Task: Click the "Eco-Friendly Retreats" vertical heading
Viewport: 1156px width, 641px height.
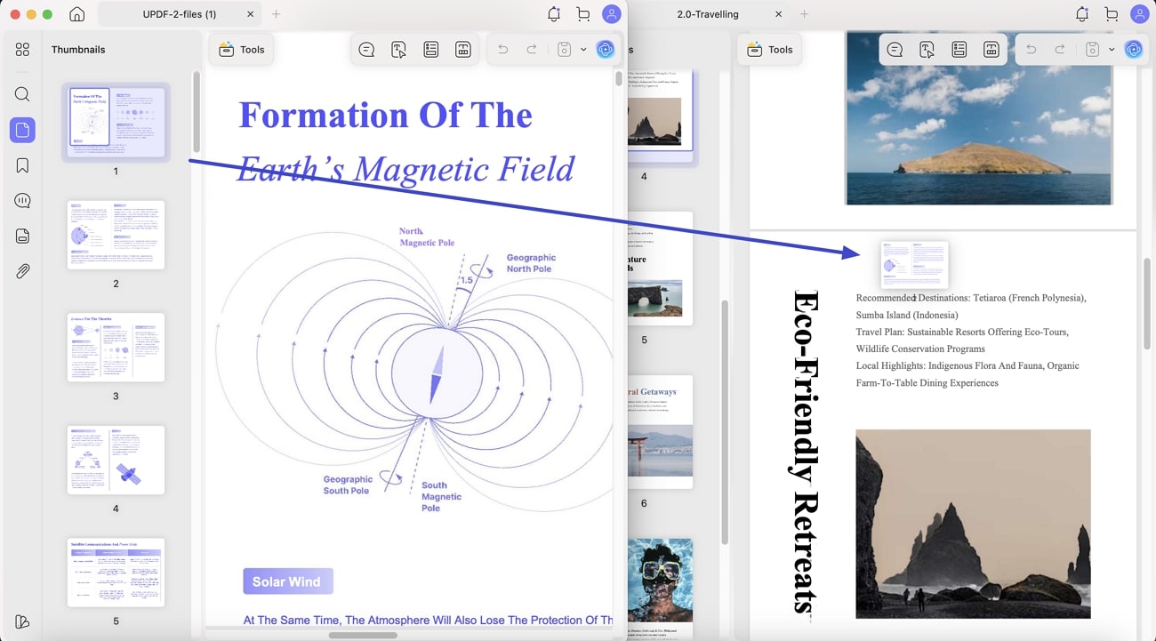Action: (x=805, y=452)
